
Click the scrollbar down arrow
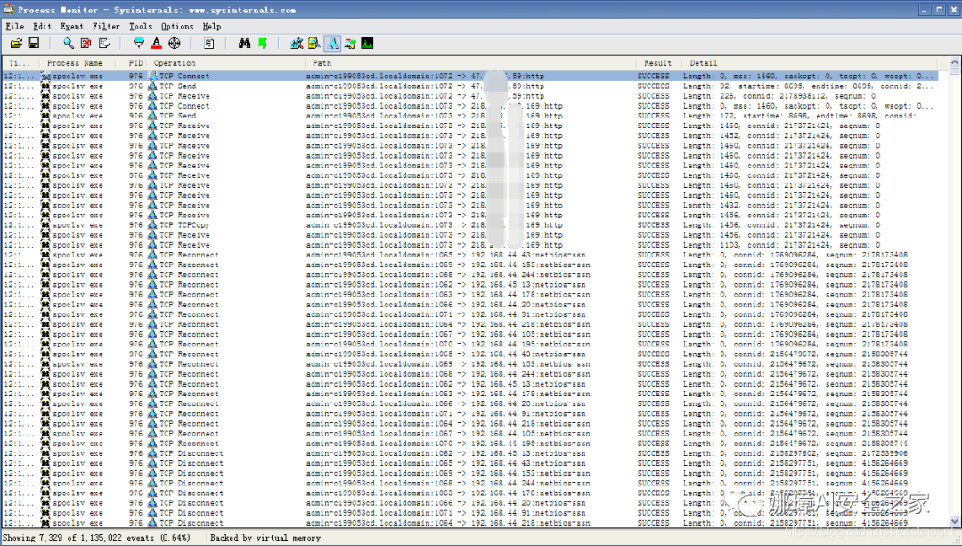point(955,521)
